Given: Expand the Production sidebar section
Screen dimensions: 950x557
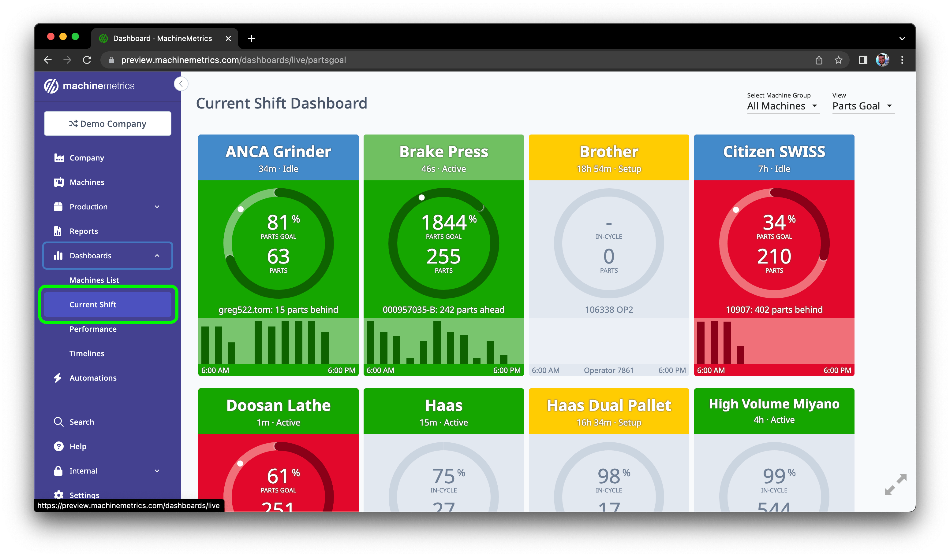Looking at the screenshot, I should click(x=157, y=206).
